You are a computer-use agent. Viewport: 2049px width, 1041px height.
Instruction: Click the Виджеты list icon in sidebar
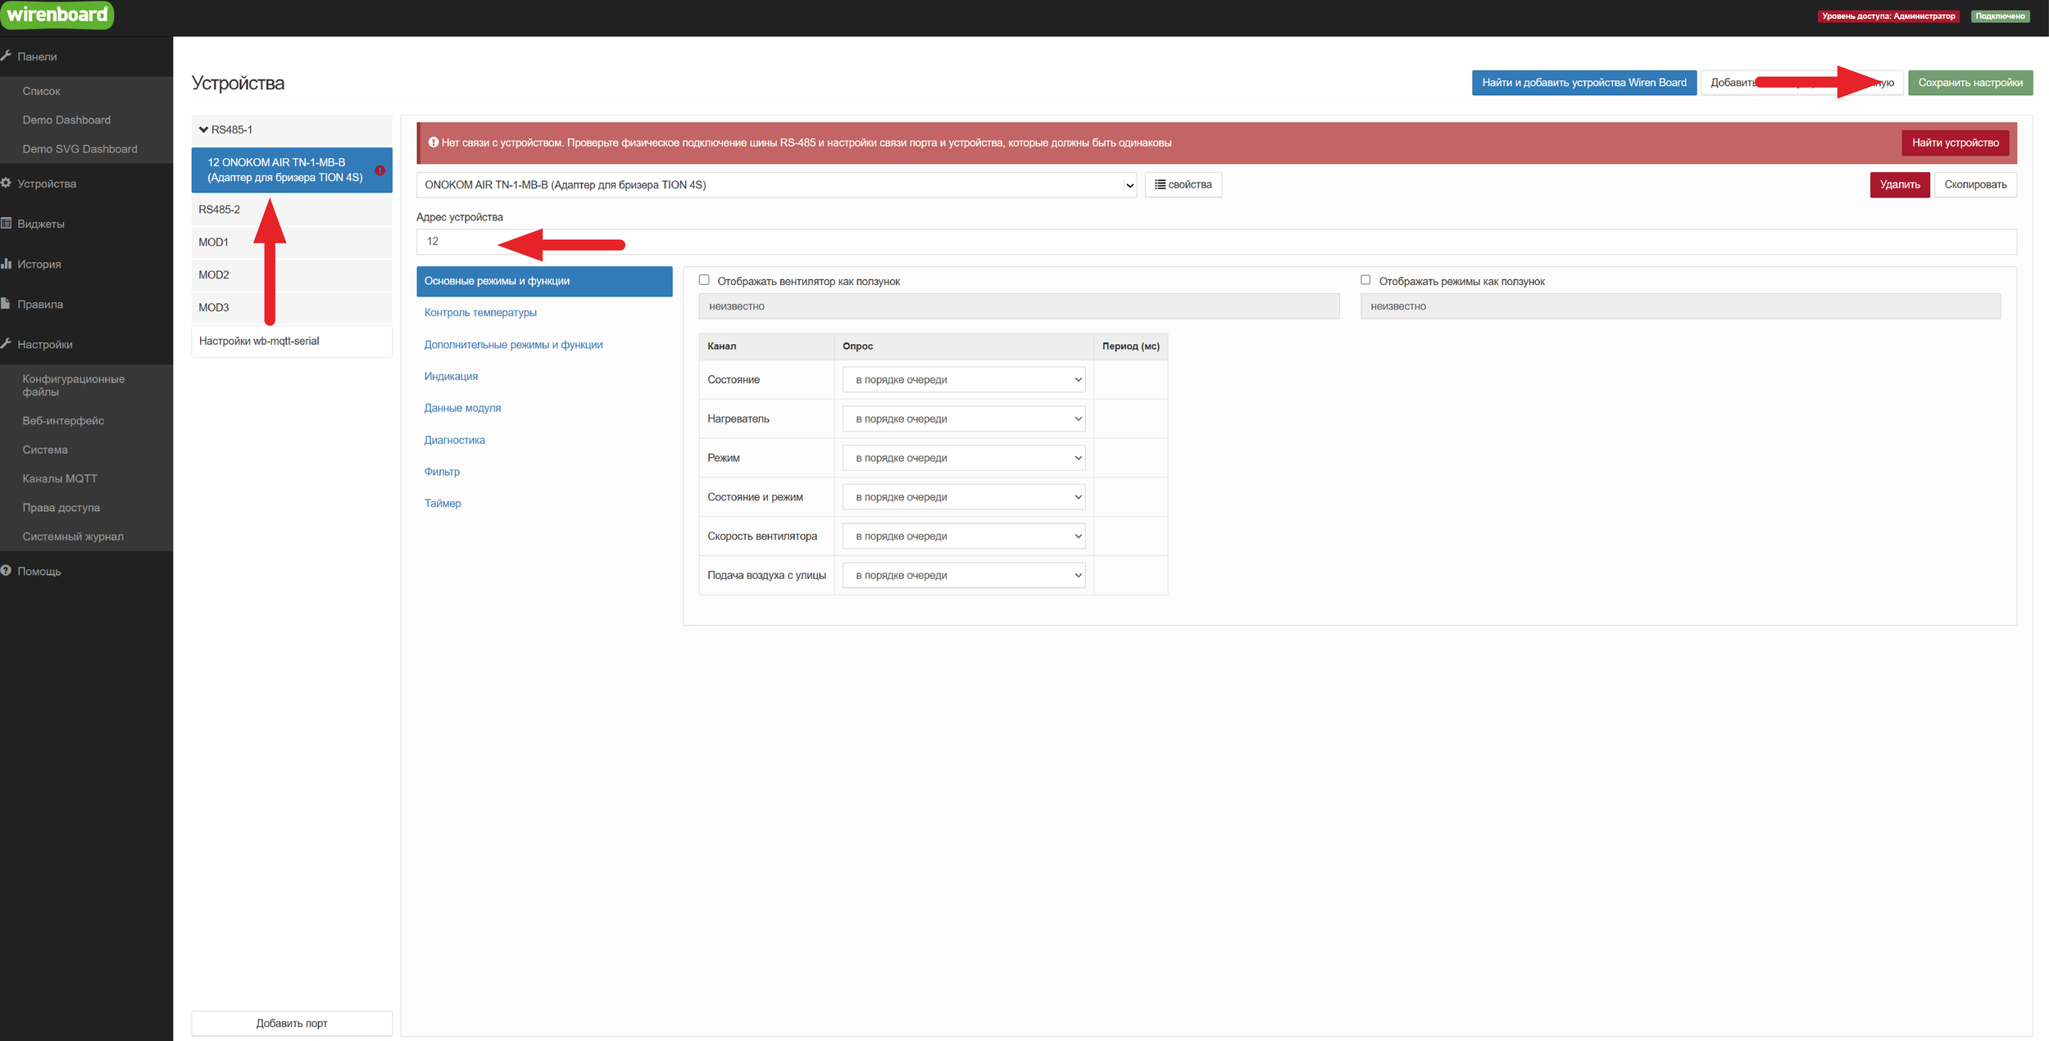(x=7, y=223)
